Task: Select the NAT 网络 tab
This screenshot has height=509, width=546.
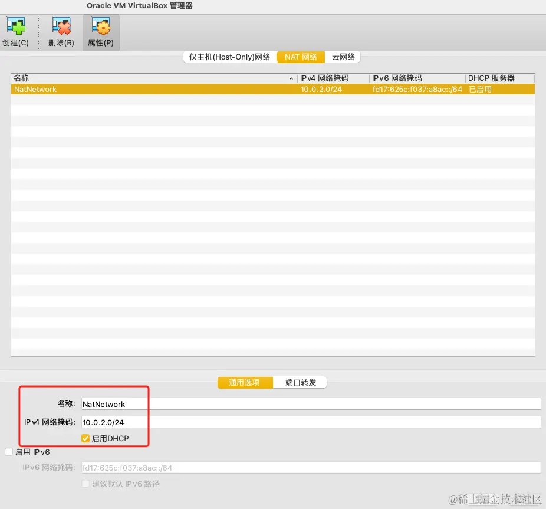Action: pyautogui.click(x=301, y=57)
